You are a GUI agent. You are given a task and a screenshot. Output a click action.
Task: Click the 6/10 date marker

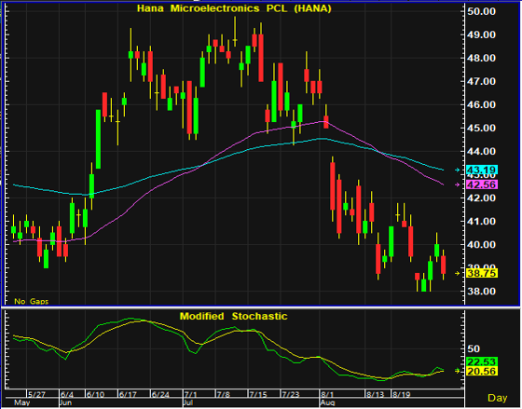(95, 395)
